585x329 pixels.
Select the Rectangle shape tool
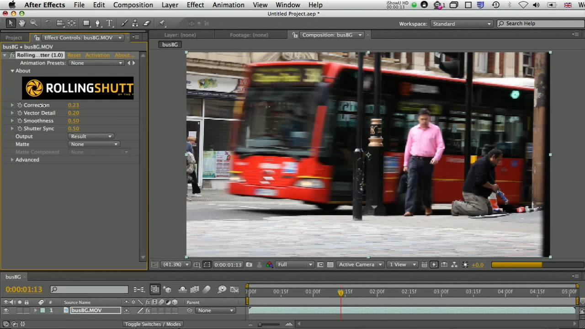86,23
